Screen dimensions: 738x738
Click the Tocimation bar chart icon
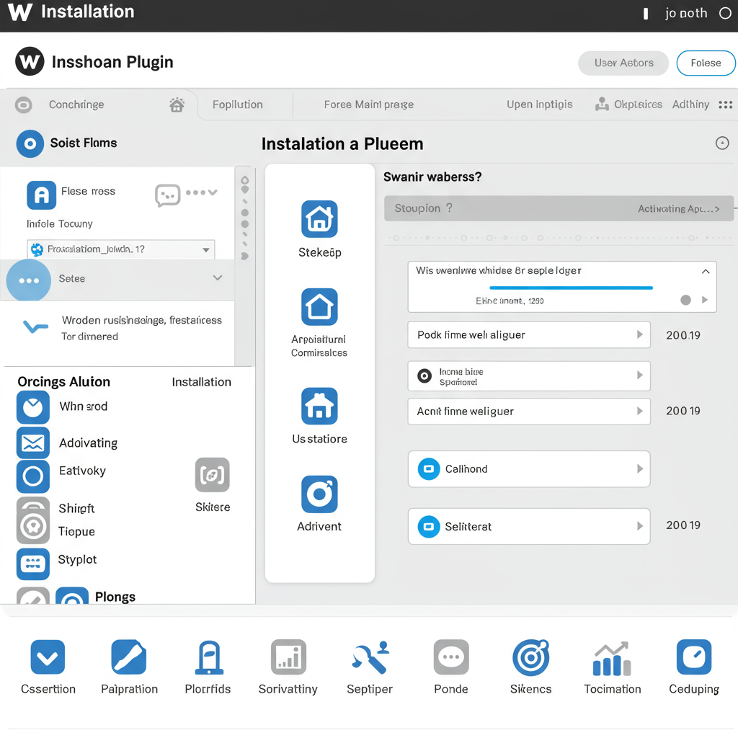click(612, 657)
